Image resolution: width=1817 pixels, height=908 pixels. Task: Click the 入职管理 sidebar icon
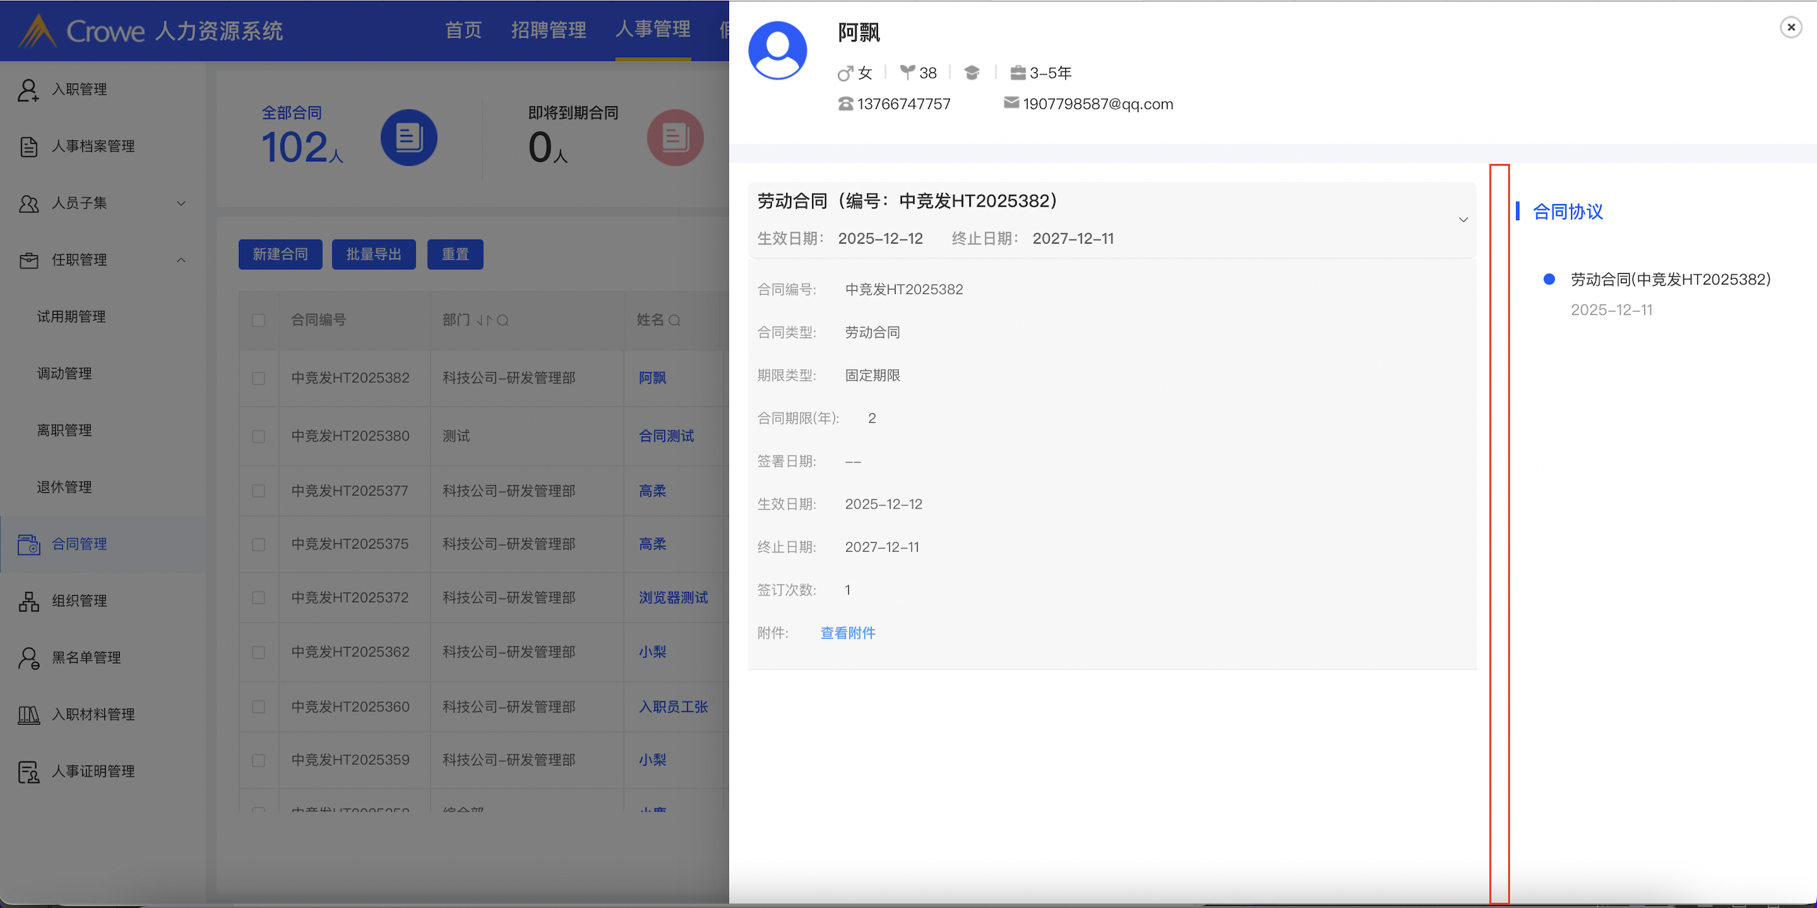28,89
